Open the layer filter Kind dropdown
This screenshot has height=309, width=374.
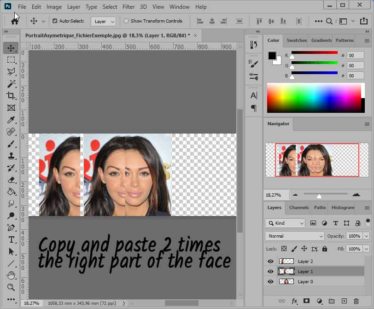coord(285,223)
